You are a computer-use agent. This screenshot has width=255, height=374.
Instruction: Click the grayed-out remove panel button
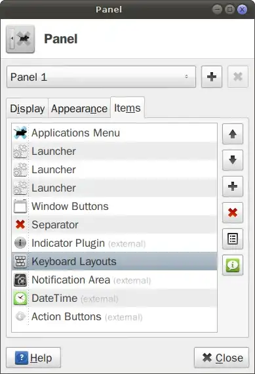(x=238, y=77)
